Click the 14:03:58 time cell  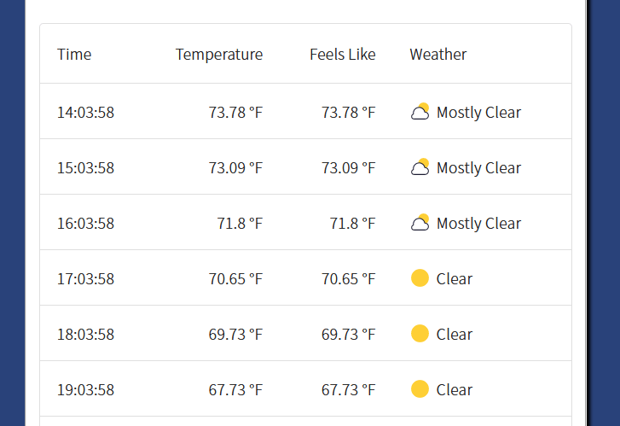[x=86, y=113]
